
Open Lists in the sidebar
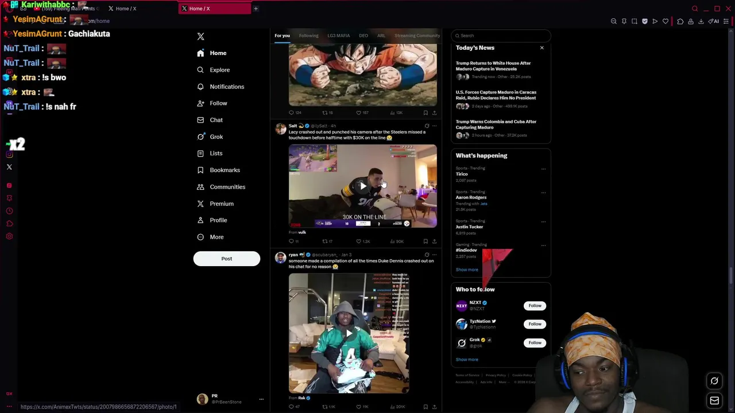pos(210,153)
